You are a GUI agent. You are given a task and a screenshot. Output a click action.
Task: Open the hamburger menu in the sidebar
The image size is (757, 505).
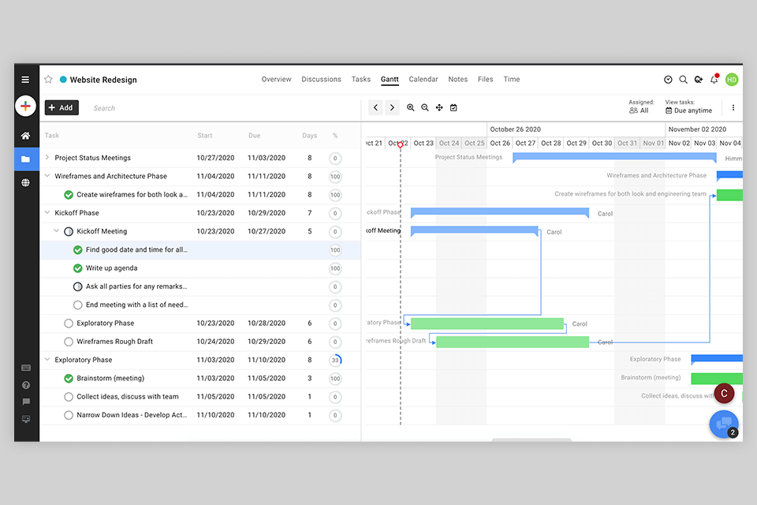pyautogui.click(x=25, y=80)
